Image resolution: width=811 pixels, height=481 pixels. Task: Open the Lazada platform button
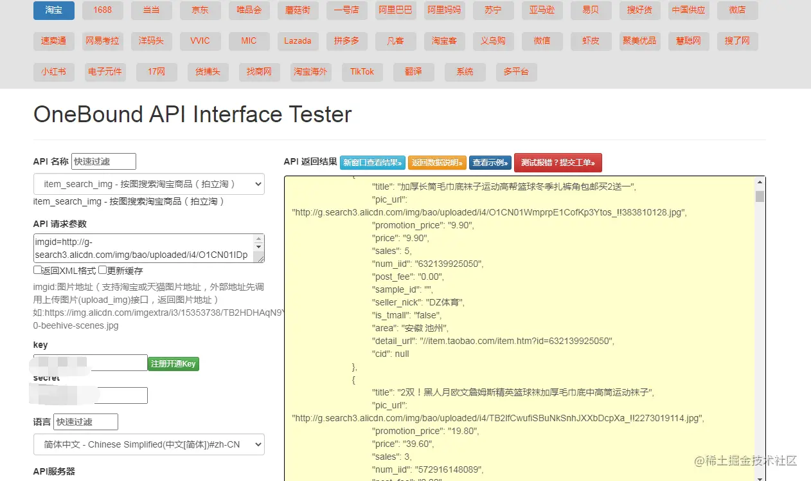pos(298,41)
